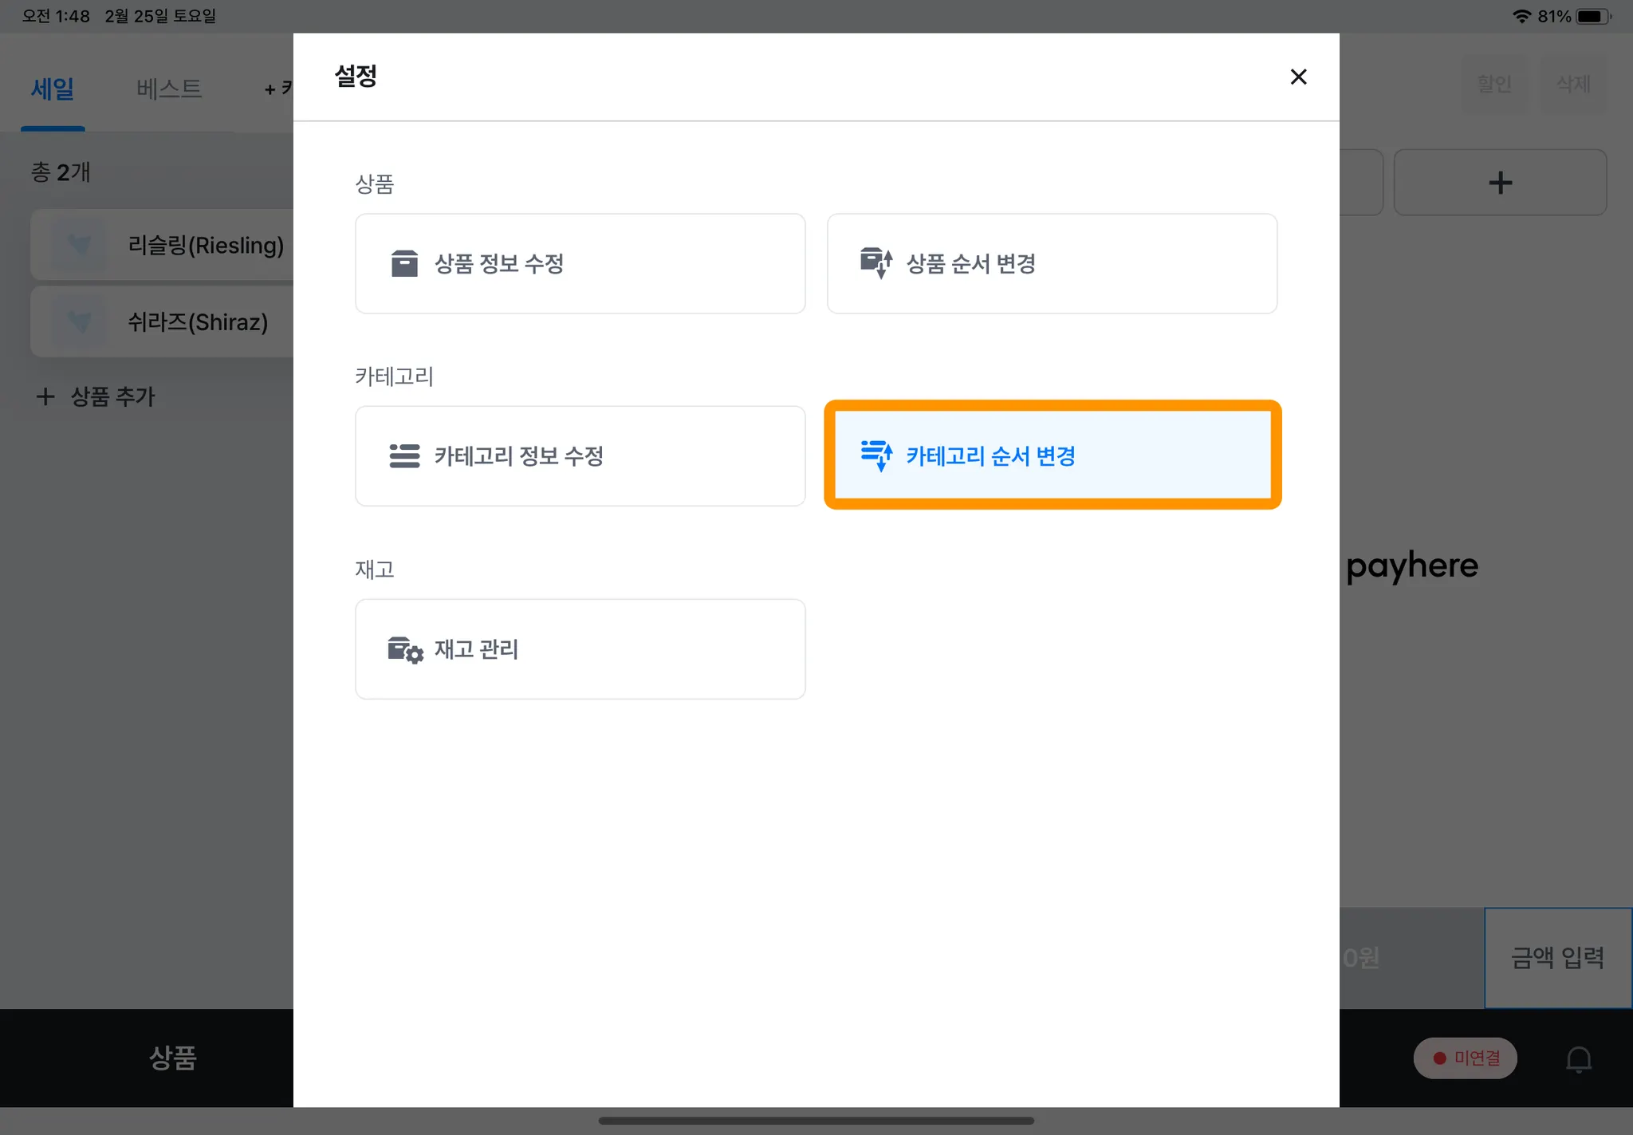Click the 금액 입력 button
Image resolution: width=1633 pixels, height=1135 pixels.
coord(1557,957)
